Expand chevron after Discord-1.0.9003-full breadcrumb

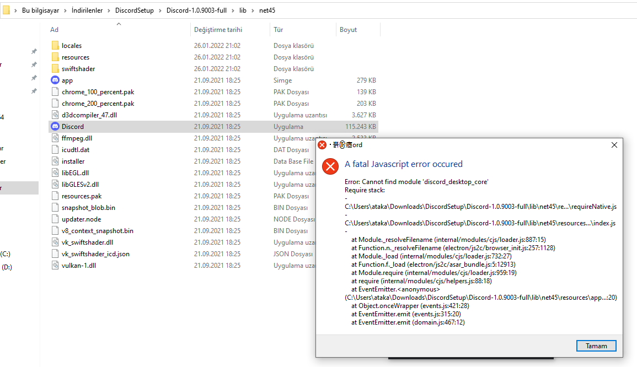coord(233,10)
